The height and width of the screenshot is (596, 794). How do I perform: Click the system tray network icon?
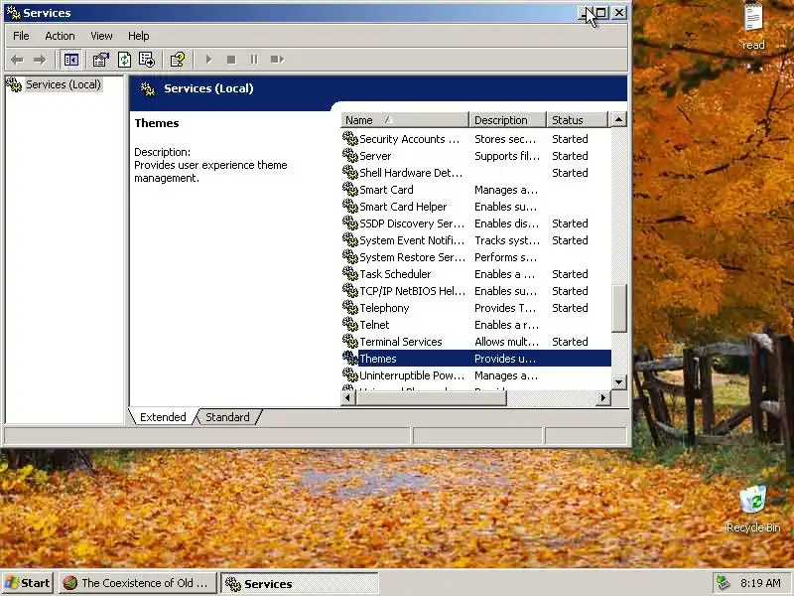tap(723, 583)
